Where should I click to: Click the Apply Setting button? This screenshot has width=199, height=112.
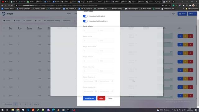tap(90, 98)
